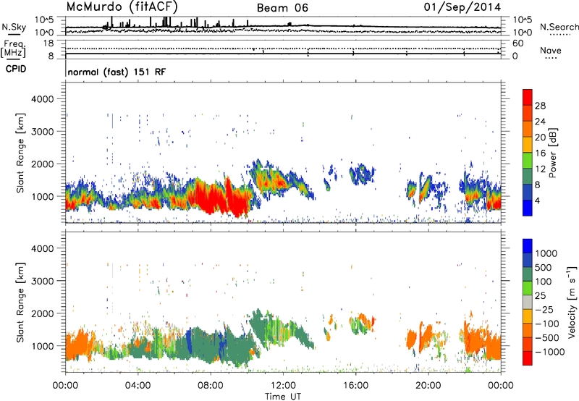This screenshot has width=579, height=401.
Task: Click the '100' label on Velocity scale
Action: coord(544,282)
